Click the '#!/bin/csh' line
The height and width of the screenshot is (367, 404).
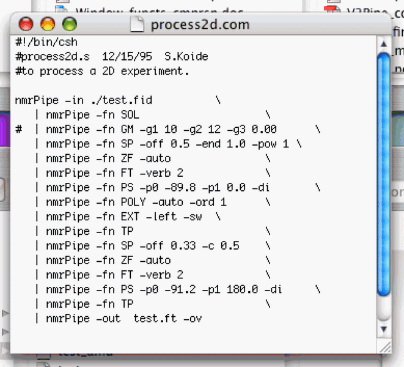pyautogui.click(x=46, y=42)
